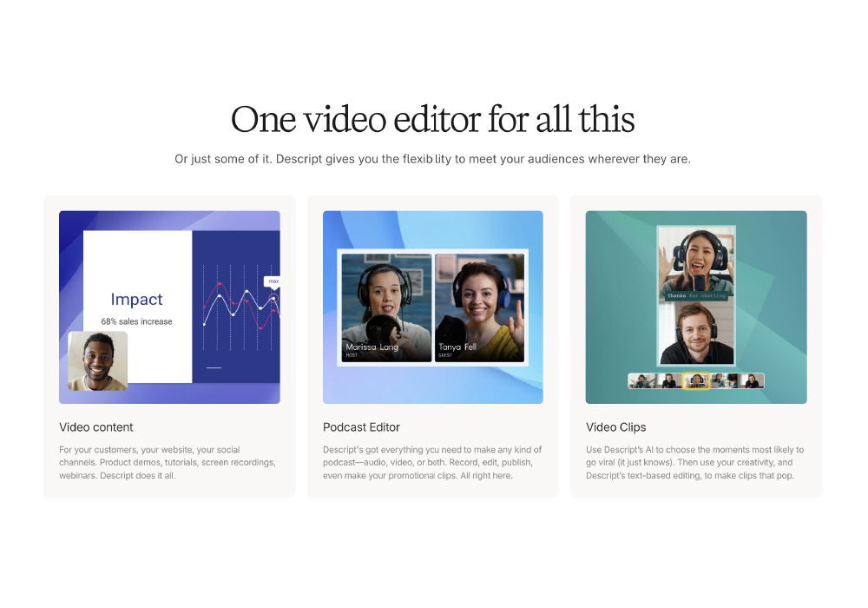The height and width of the screenshot is (608, 868).
Task: Click the laughing woman's vertical video frame
Action: tap(696, 259)
